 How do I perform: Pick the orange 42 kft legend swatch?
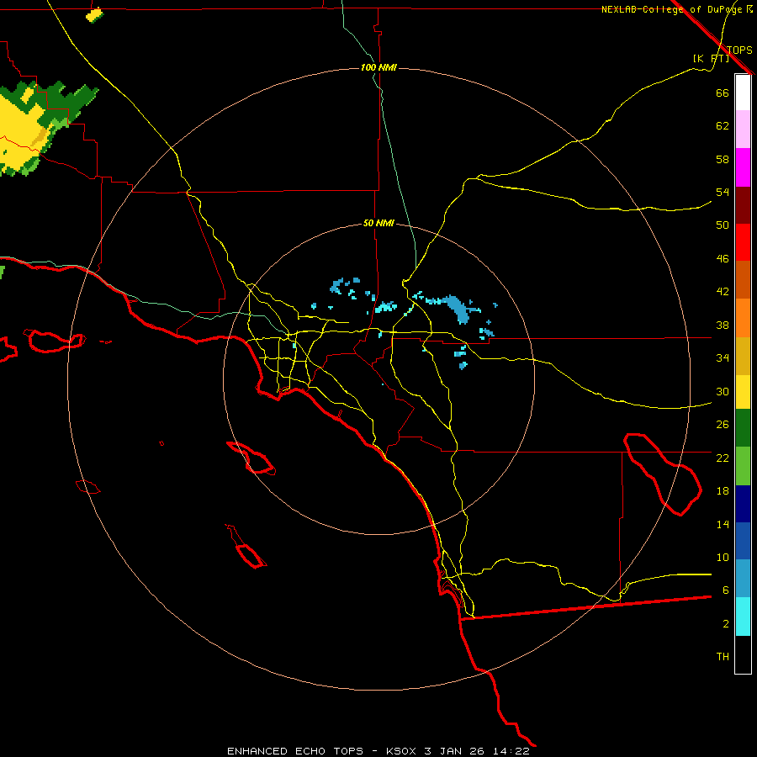(x=743, y=318)
